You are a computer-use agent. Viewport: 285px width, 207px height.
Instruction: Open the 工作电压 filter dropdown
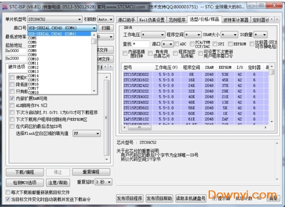point(153,35)
